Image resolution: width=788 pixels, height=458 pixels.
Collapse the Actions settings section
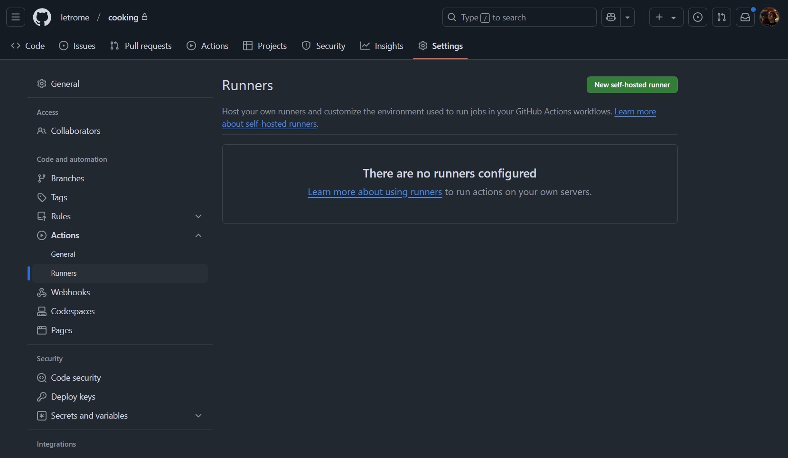coord(198,235)
